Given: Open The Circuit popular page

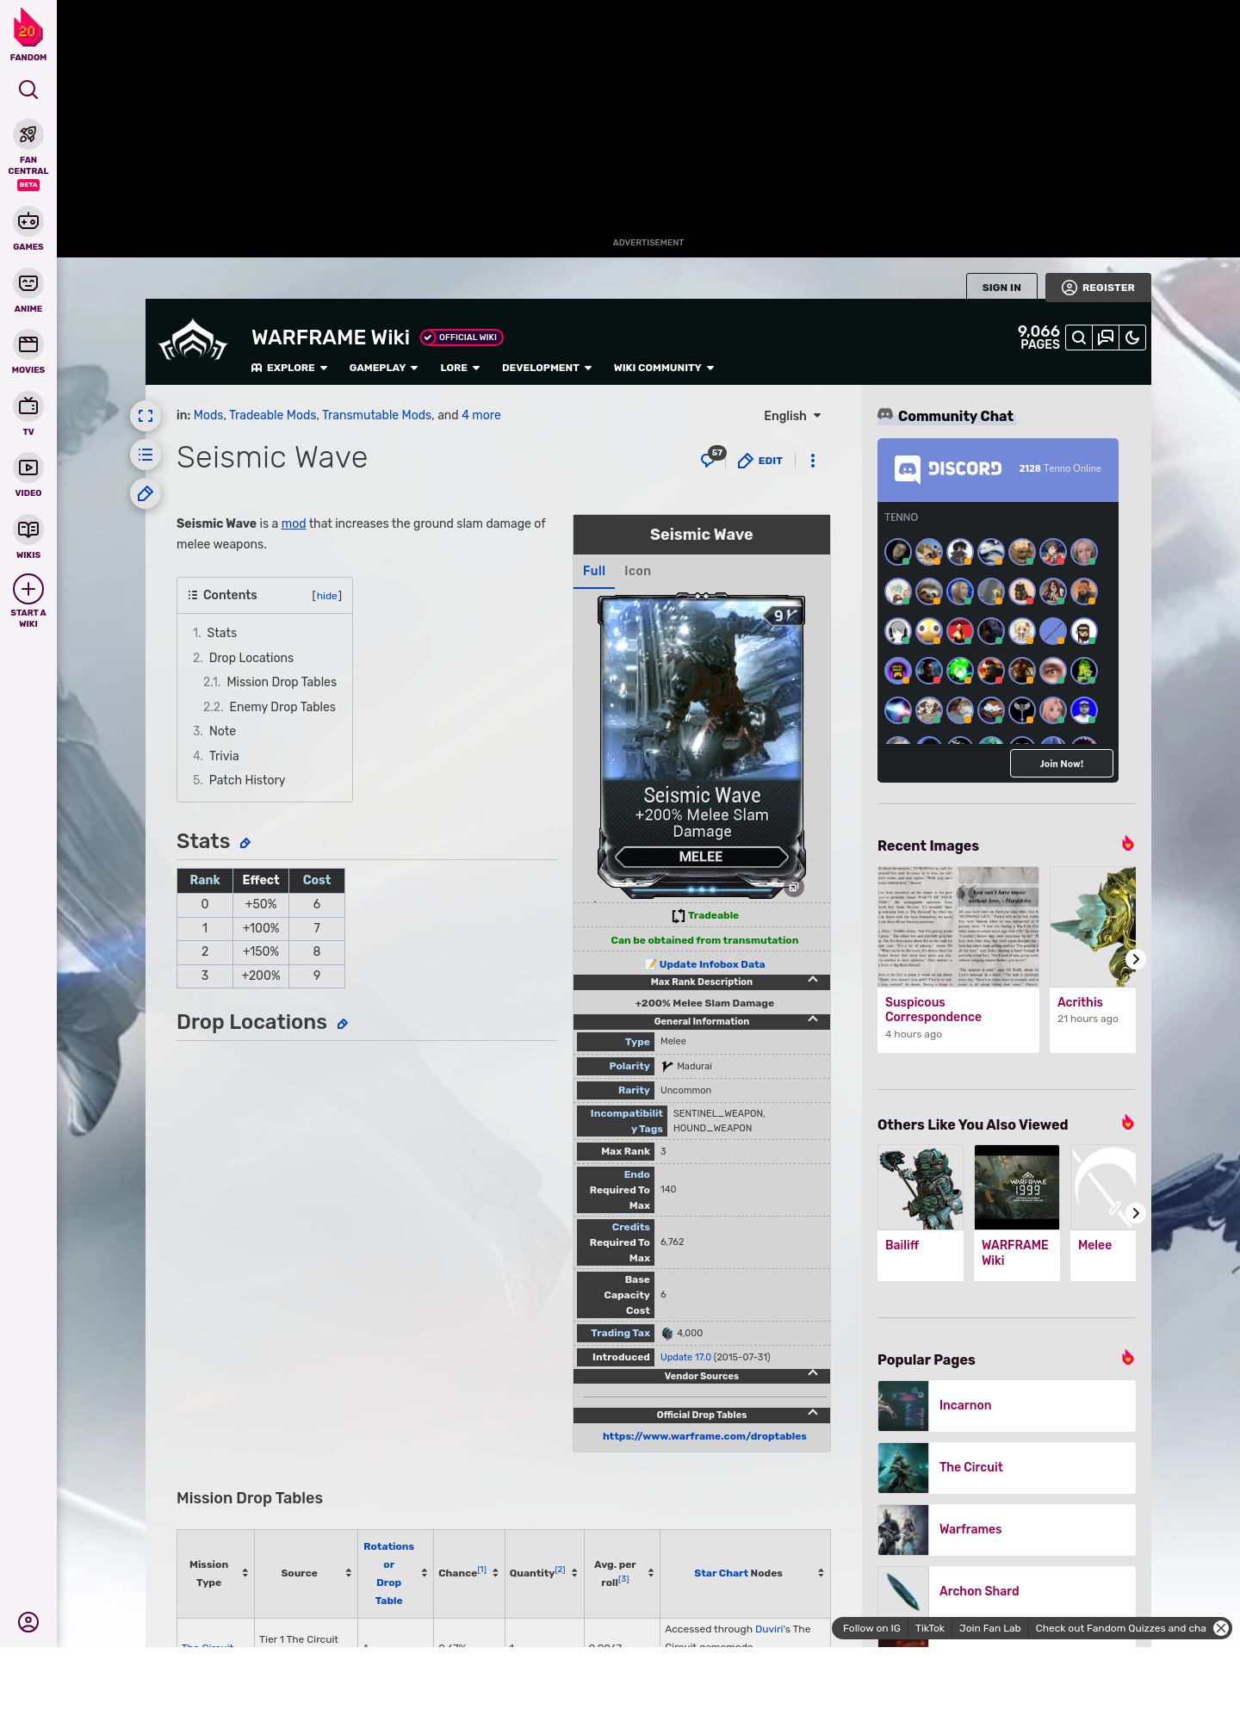Looking at the screenshot, I should click(x=1007, y=1468).
